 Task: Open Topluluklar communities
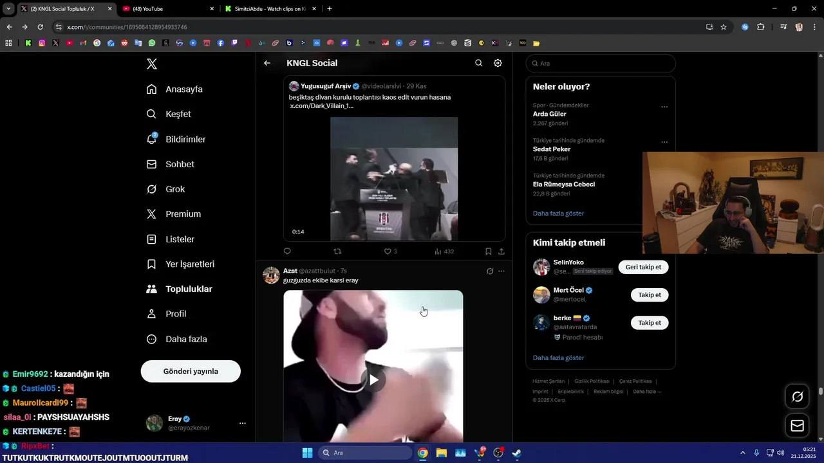[179, 289]
